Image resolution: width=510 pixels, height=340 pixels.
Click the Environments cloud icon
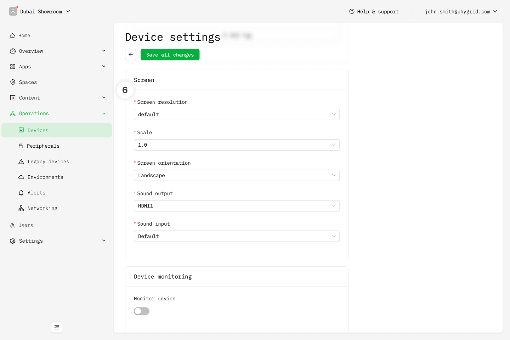21,177
